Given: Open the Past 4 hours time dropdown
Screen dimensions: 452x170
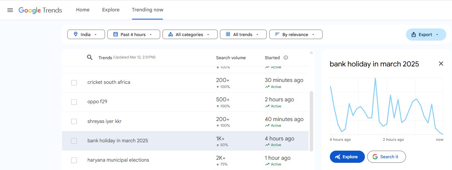Looking at the screenshot, I should point(133,35).
